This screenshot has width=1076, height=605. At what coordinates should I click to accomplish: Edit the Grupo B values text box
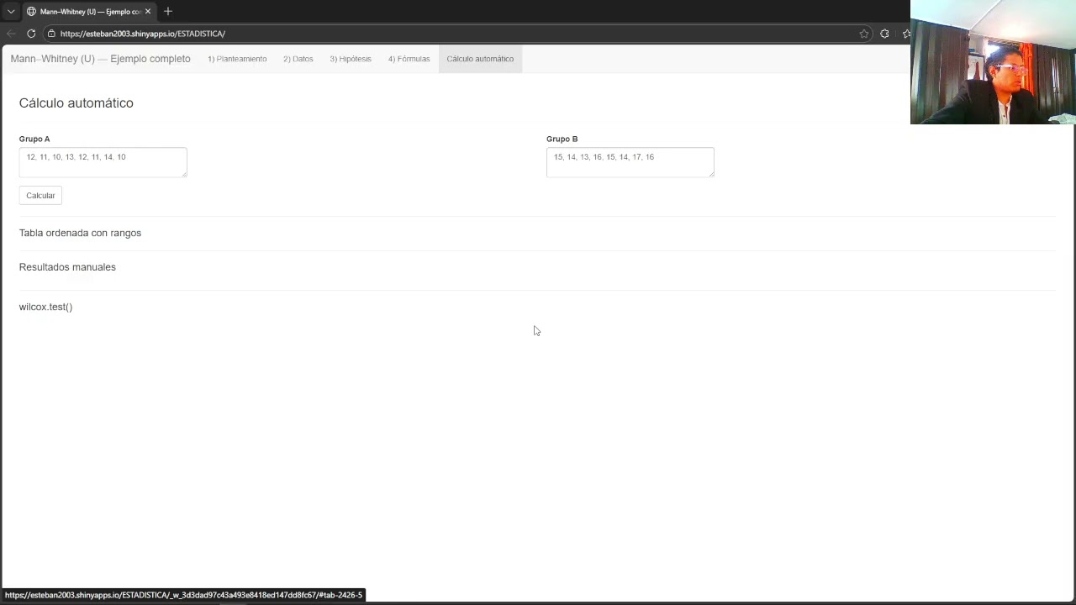(x=630, y=162)
